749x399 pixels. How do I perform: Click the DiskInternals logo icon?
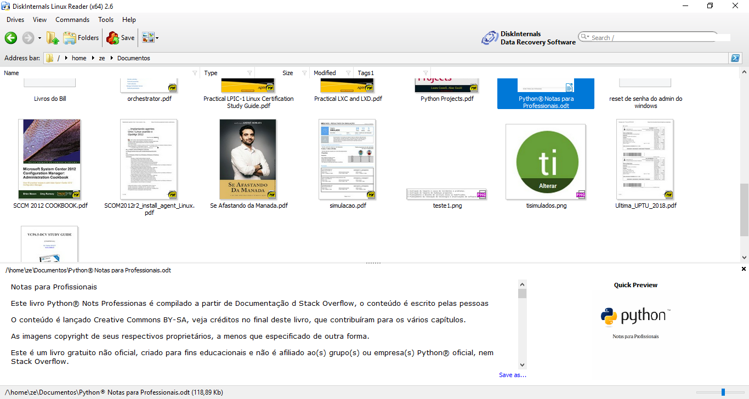pos(489,37)
